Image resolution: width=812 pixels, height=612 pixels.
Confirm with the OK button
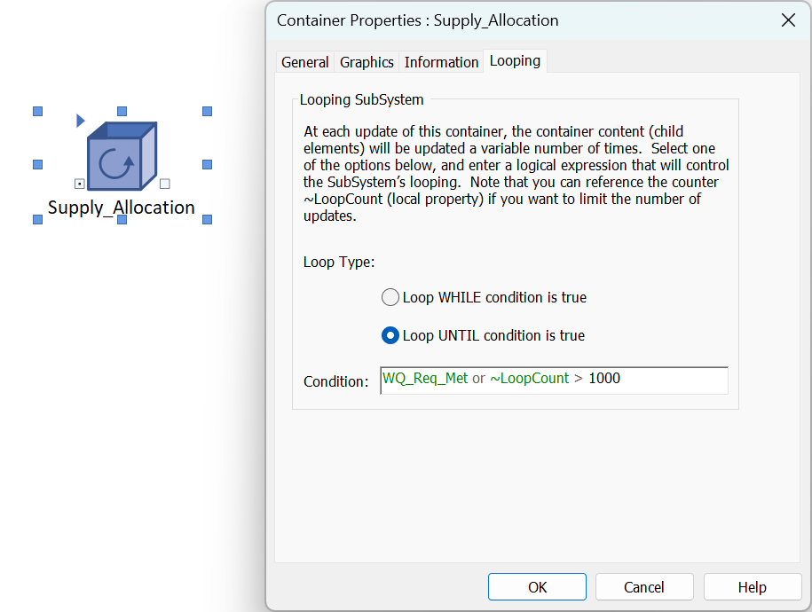click(x=537, y=586)
